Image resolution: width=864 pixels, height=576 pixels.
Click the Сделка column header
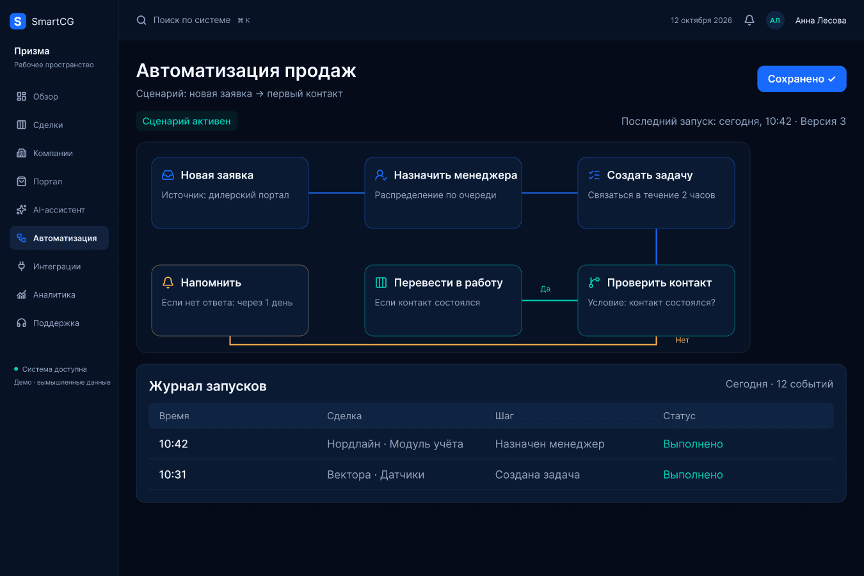[x=344, y=416]
